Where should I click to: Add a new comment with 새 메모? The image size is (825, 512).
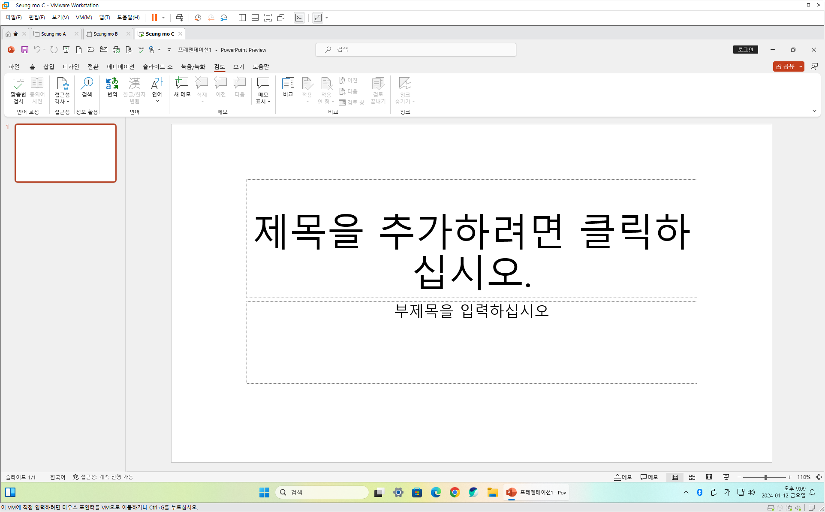click(182, 87)
